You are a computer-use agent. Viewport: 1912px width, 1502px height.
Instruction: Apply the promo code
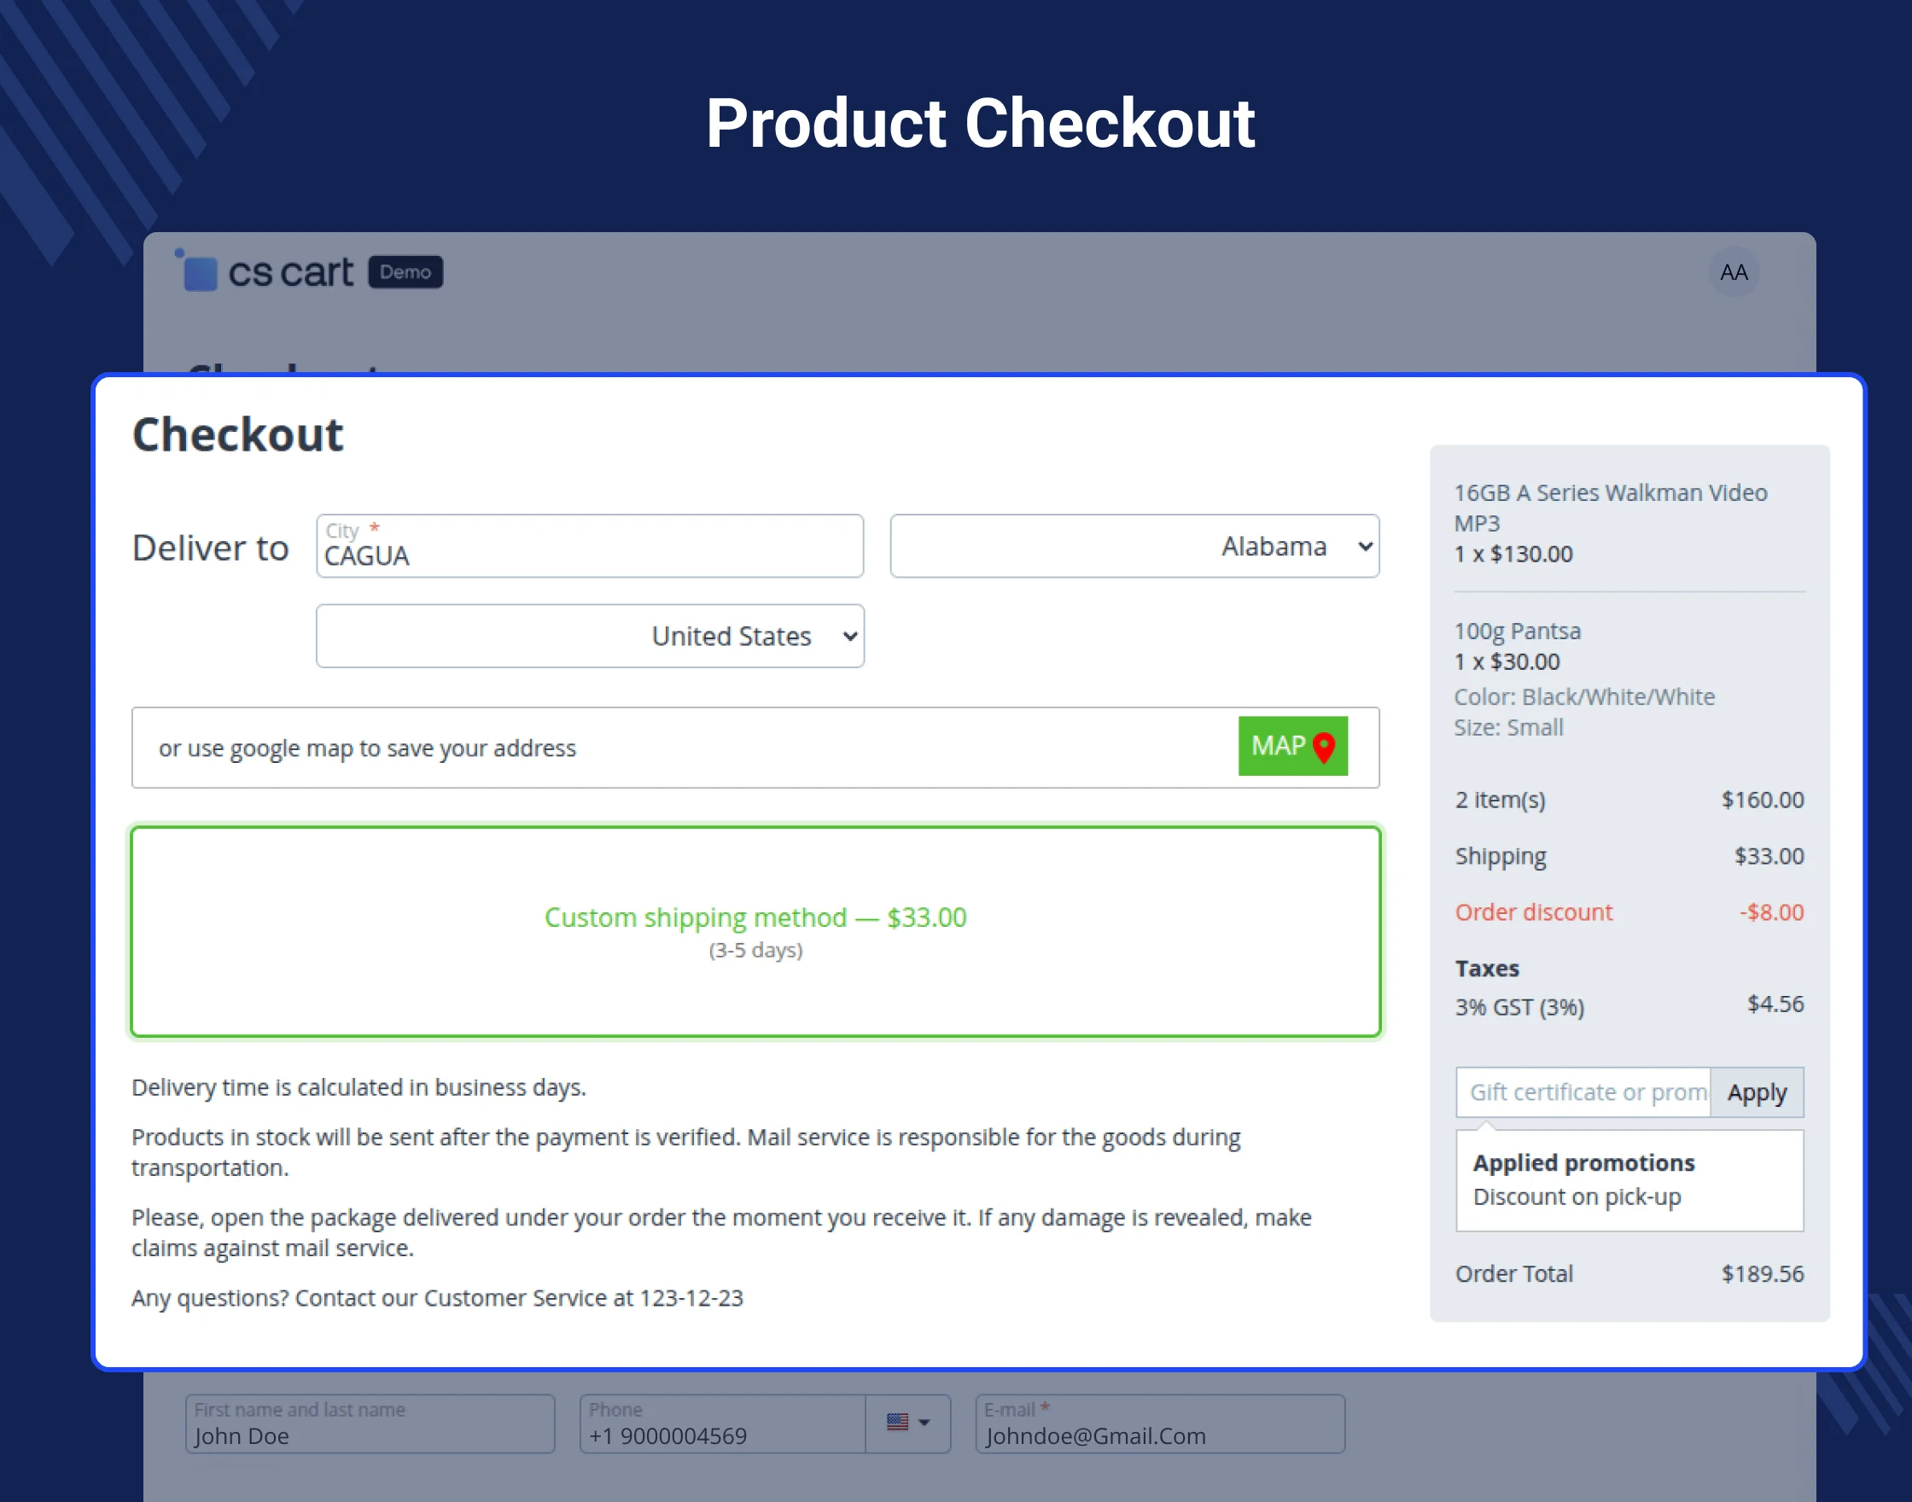tap(1757, 1092)
